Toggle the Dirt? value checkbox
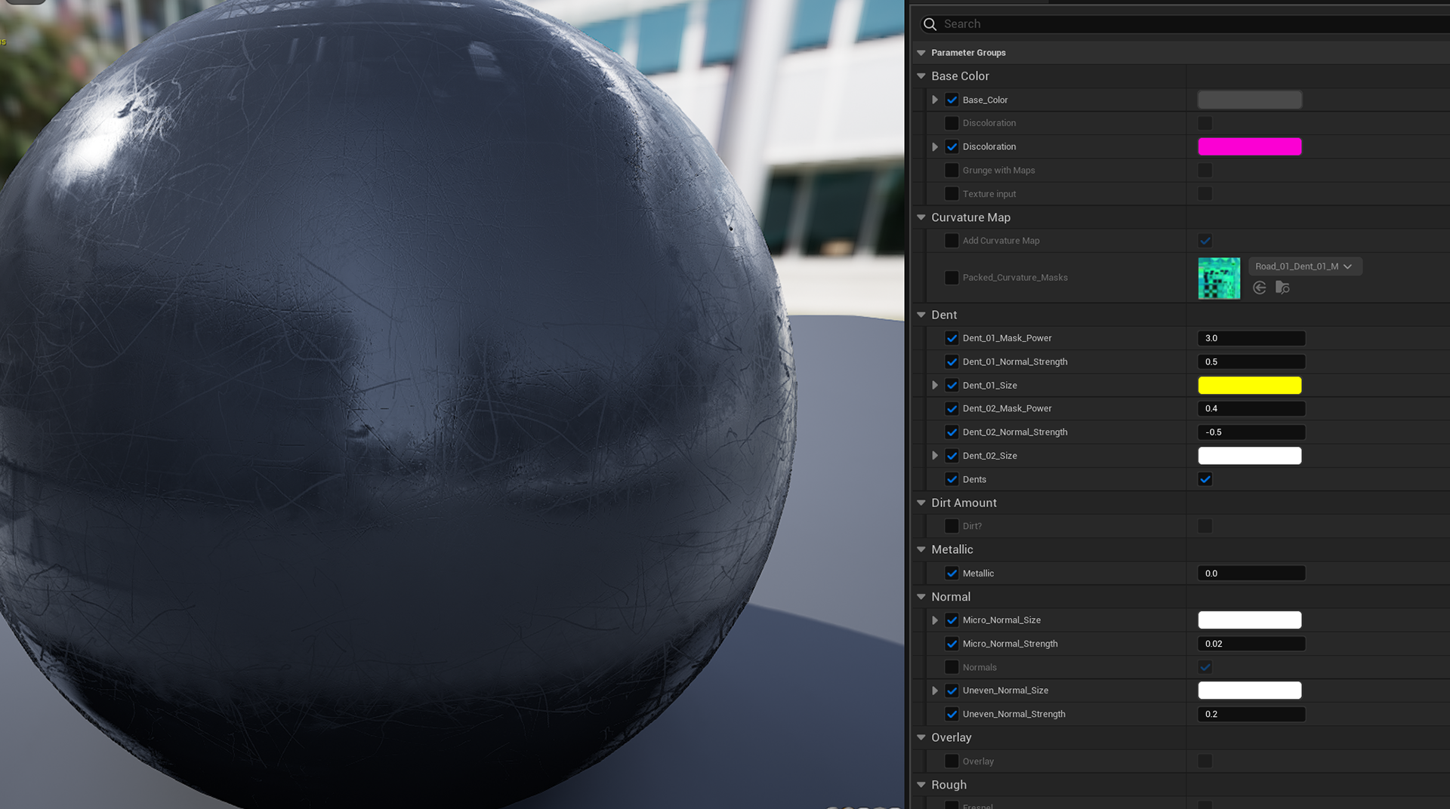Viewport: 1450px width, 809px height. [1205, 526]
